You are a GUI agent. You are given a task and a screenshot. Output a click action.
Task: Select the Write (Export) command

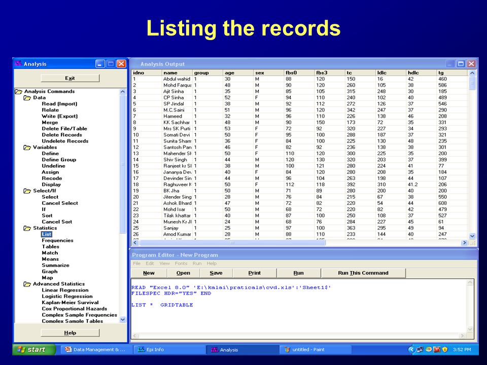(60, 117)
